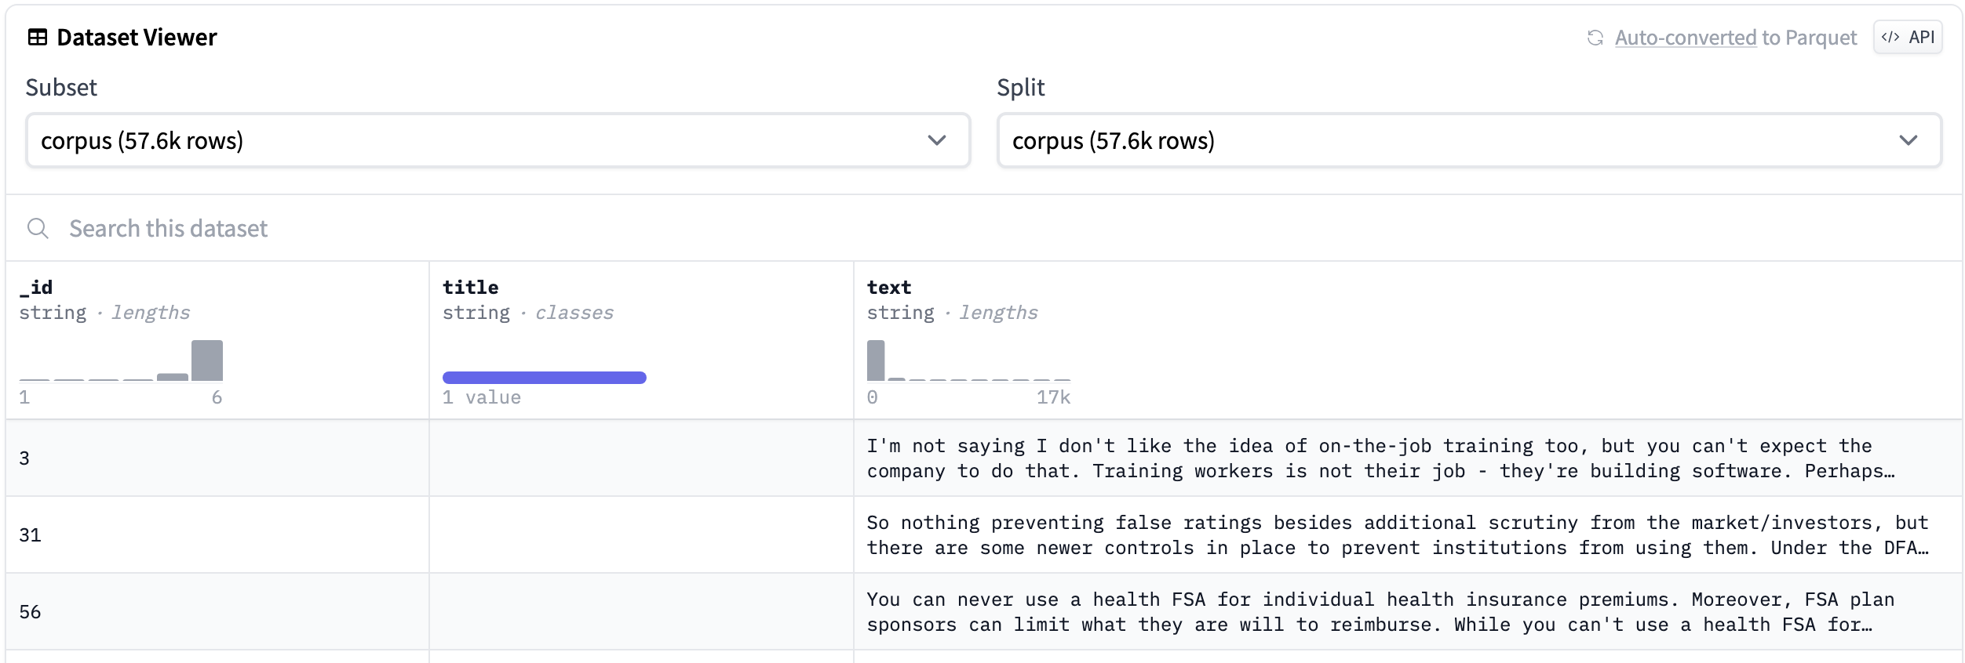The image size is (1965, 663).
Task: Select the first text lengths histogram bar
Action: [876, 360]
